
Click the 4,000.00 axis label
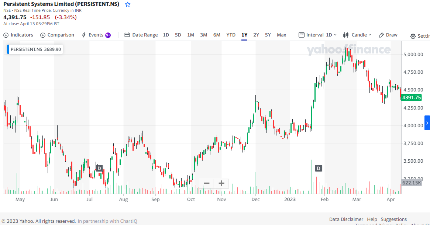413,125
